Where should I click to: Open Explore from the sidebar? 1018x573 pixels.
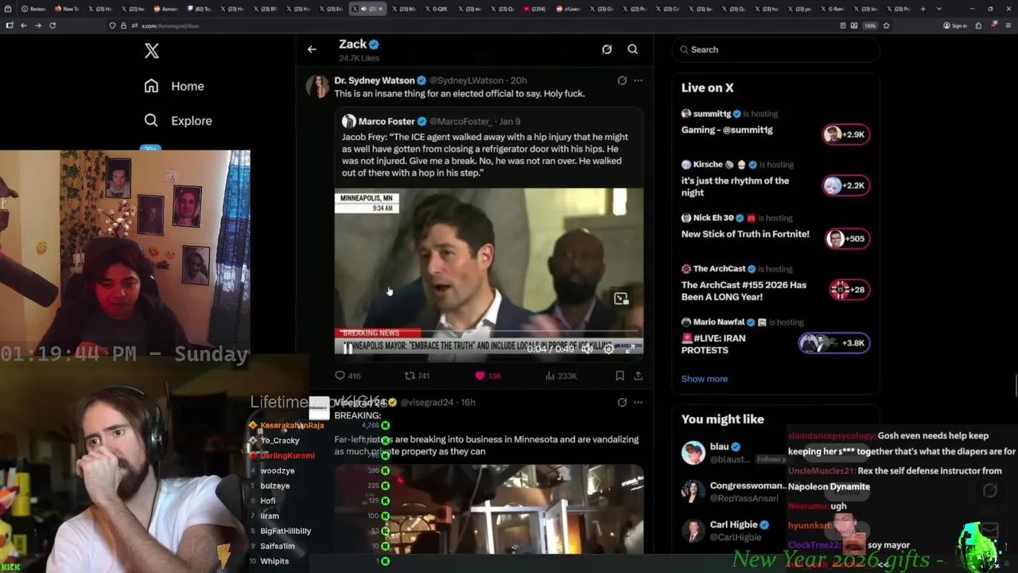177,121
